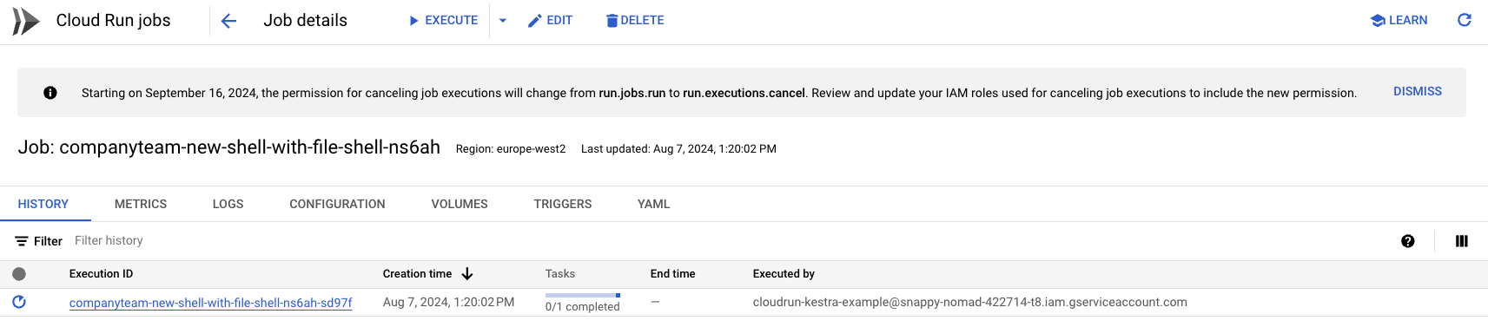
Task: Execute the job
Action: coord(443,21)
